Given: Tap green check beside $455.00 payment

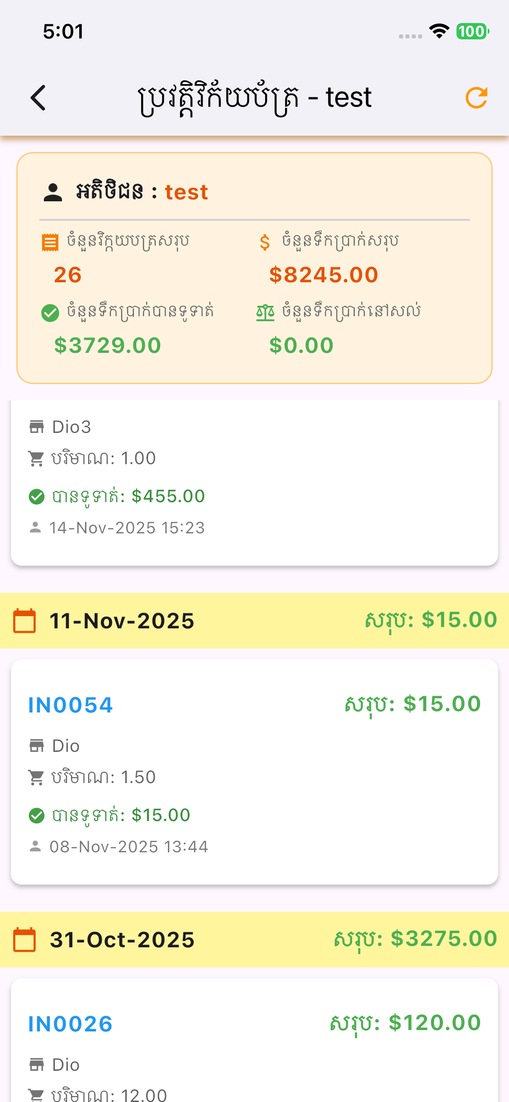Looking at the screenshot, I should (37, 497).
